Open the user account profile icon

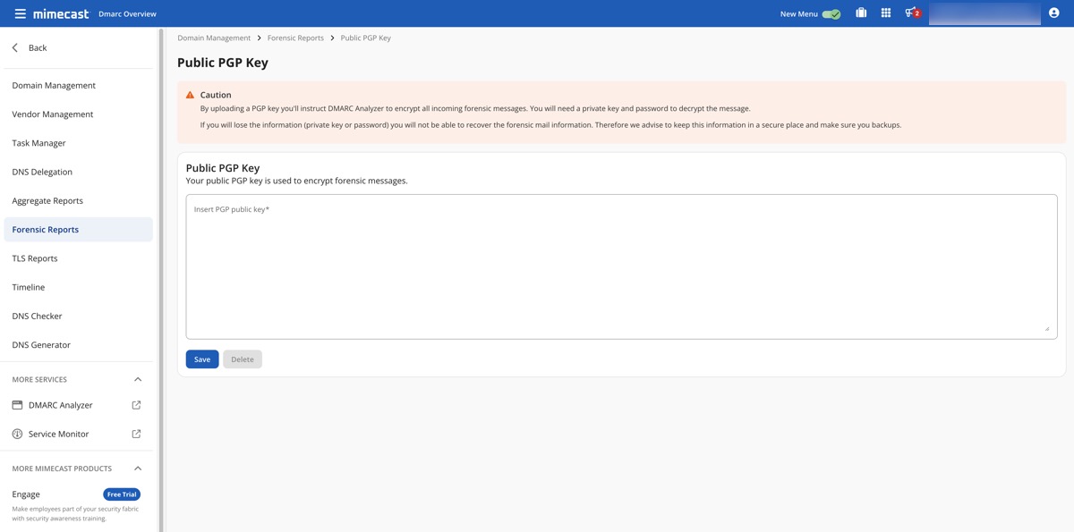(1053, 13)
